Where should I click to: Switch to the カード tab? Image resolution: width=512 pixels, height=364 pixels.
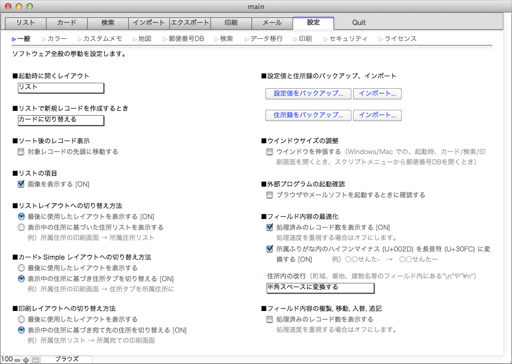click(67, 23)
